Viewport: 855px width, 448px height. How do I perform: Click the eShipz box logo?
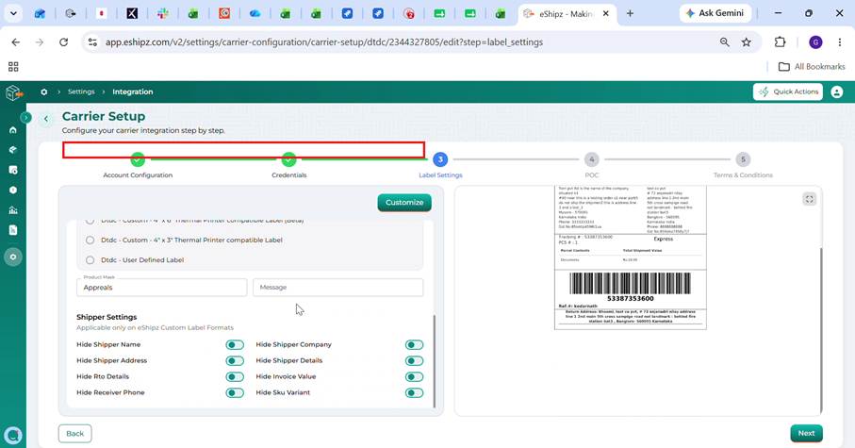[x=13, y=92]
